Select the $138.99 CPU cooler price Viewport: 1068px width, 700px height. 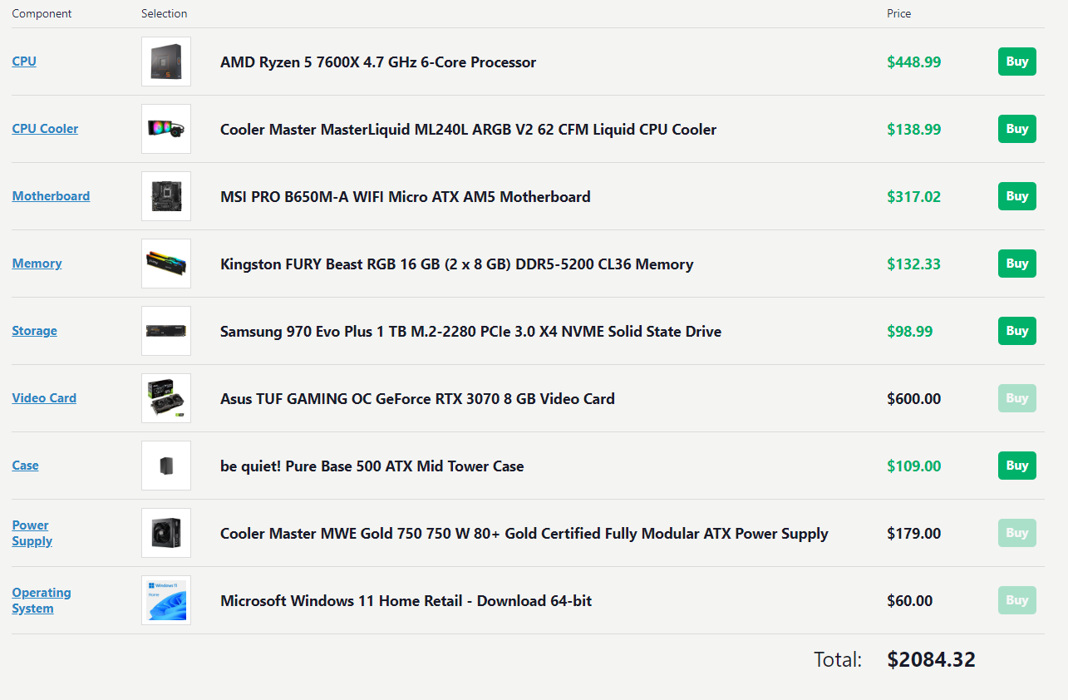click(914, 130)
